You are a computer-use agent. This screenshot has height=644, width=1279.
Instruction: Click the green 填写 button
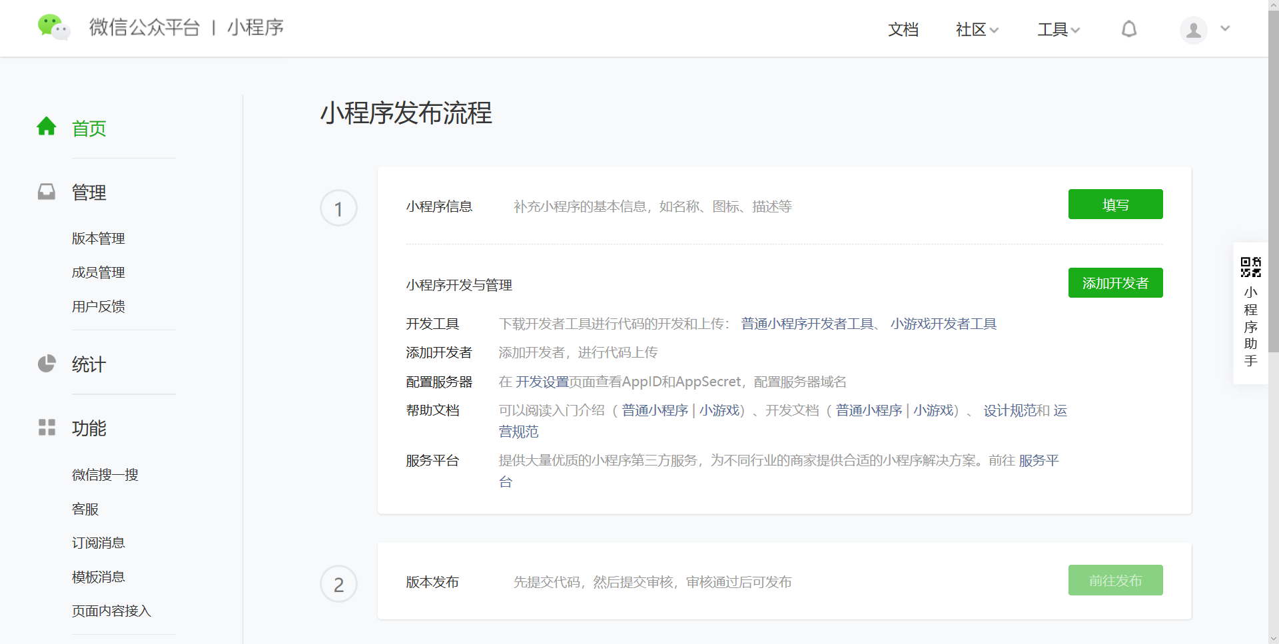[1115, 204]
